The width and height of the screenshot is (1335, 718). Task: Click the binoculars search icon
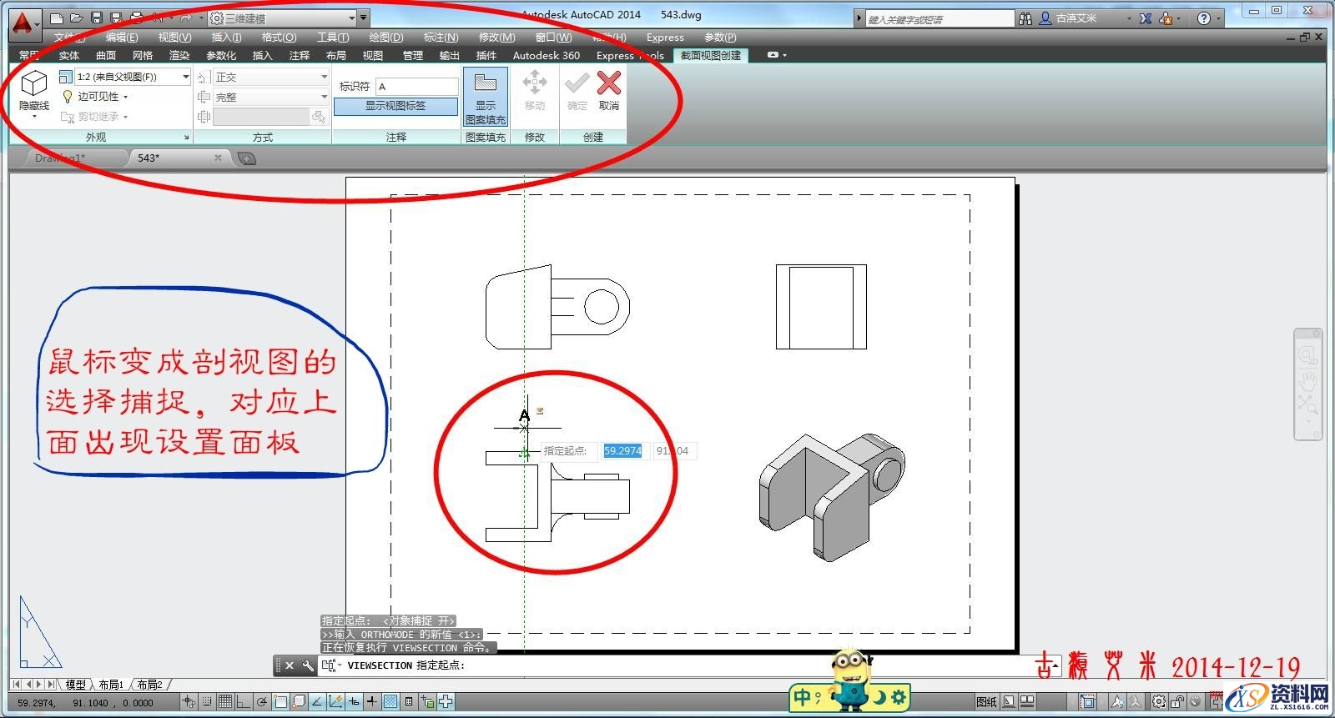[1025, 18]
